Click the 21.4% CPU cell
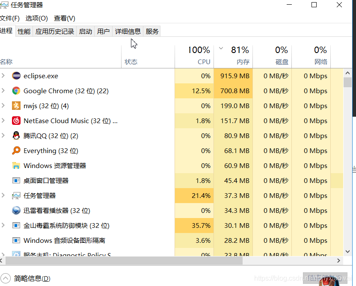The image size is (356, 286). click(194, 195)
